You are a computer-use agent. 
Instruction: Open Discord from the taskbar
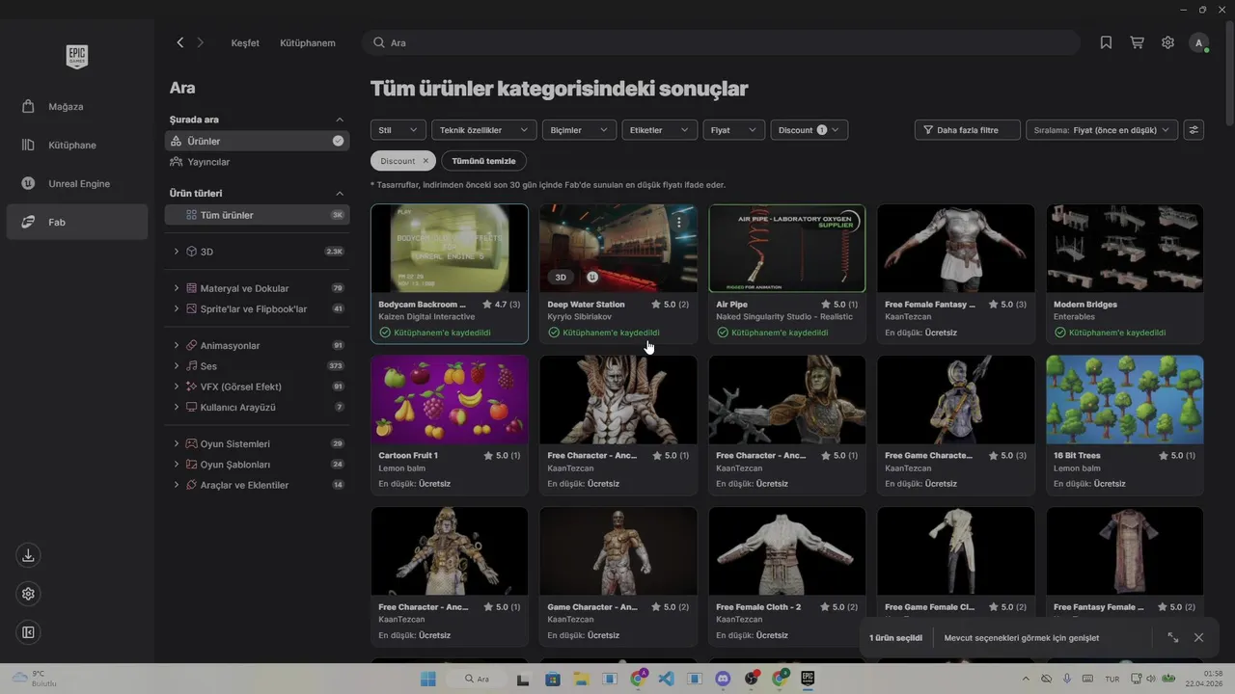click(723, 679)
